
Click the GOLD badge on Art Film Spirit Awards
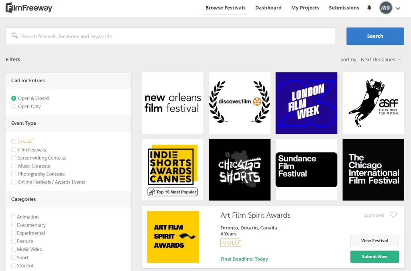[231, 243]
